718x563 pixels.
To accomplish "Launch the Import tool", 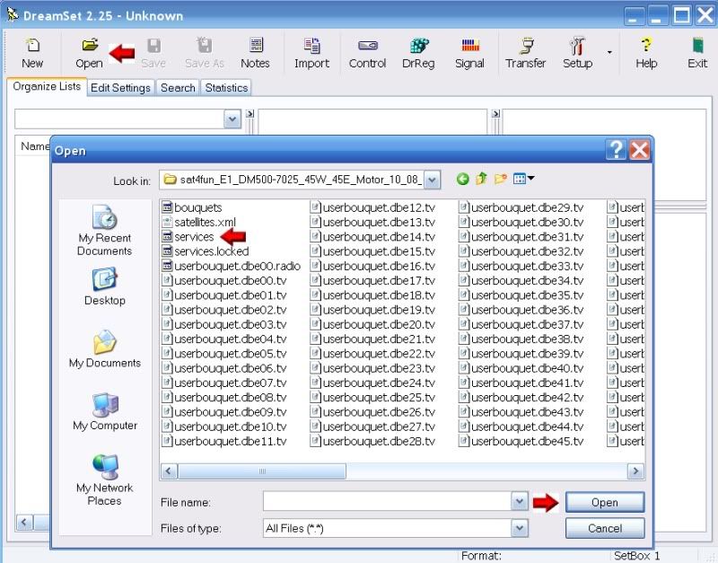I will pos(311,53).
